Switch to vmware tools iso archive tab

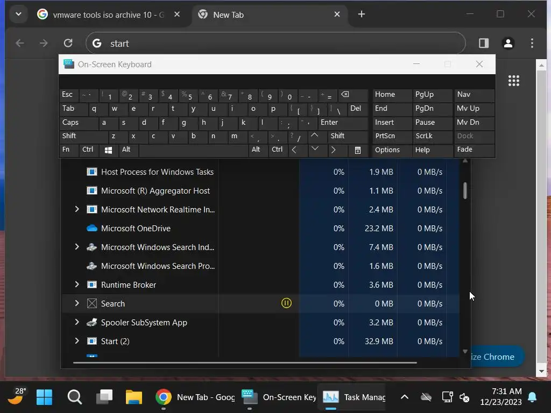click(x=108, y=15)
